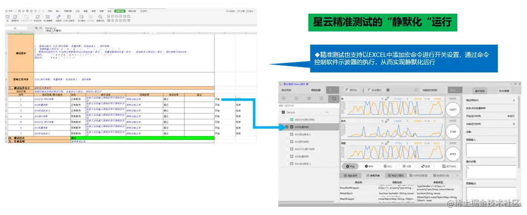Click the 停止 stop button
This screenshot has width=527, height=215.
[x=388, y=166]
